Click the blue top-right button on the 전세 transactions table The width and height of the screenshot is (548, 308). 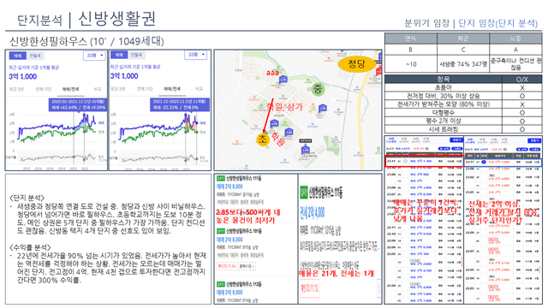coord(534,140)
